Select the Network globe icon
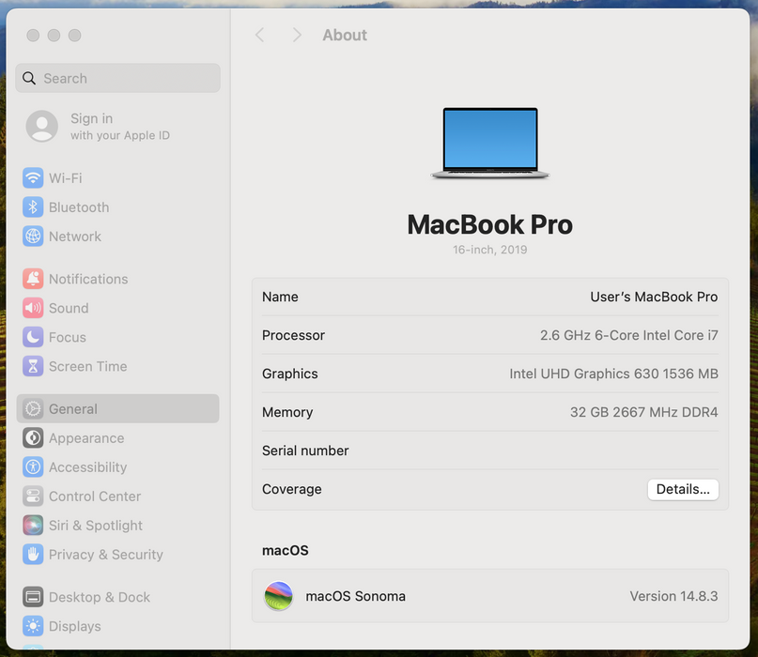The width and height of the screenshot is (758, 657). [33, 237]
